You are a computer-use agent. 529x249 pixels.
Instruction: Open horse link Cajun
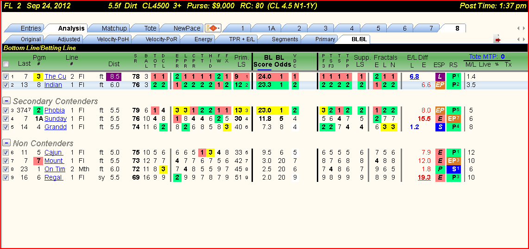pyautogui.click(x=53, y=152)
